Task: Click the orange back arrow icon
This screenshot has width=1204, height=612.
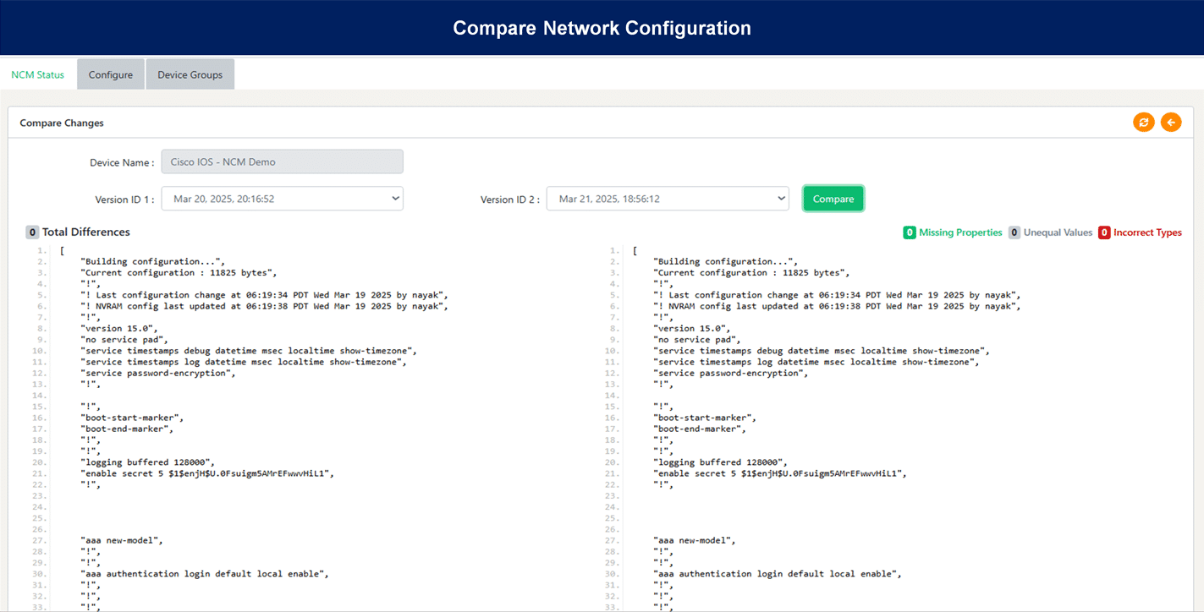Action: pyautogui.click(x=1171, y=123)
